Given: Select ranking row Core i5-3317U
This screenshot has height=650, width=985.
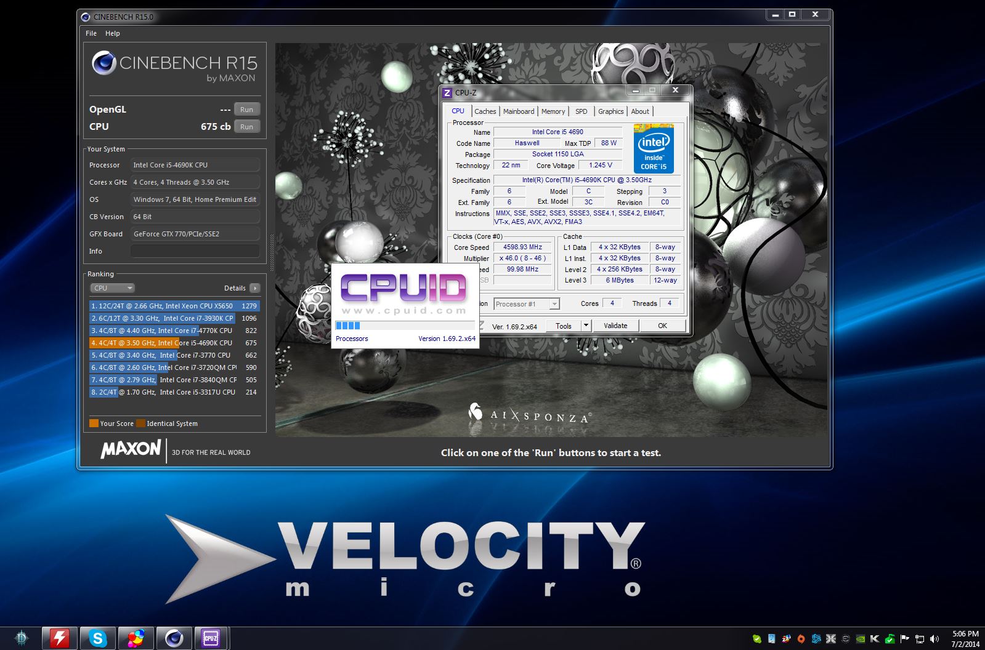Looking at the screenshot, I should click(x=174, y=392).
